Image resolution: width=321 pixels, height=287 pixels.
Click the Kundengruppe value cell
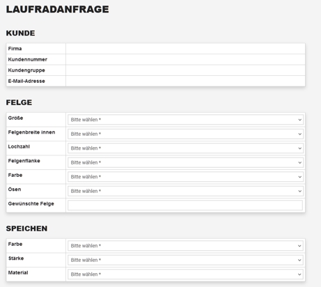click(x=185, y=70)
